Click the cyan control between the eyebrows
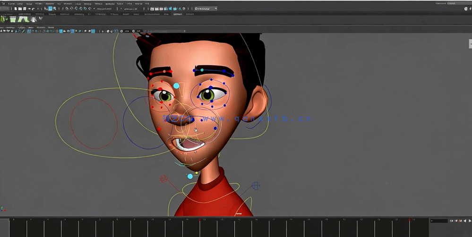Image resolution: width=472 pixels, height=237 pixels. (176, 86)
